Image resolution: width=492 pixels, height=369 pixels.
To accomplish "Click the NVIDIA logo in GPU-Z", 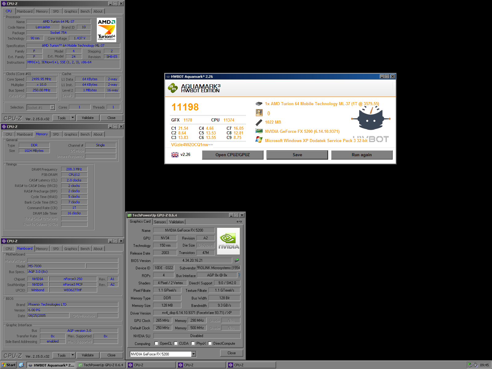I will pyautogui.click(x=228, y=241).
